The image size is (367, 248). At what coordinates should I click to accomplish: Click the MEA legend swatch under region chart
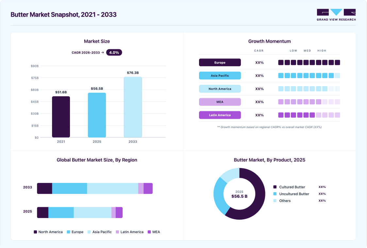click(149, 232)
